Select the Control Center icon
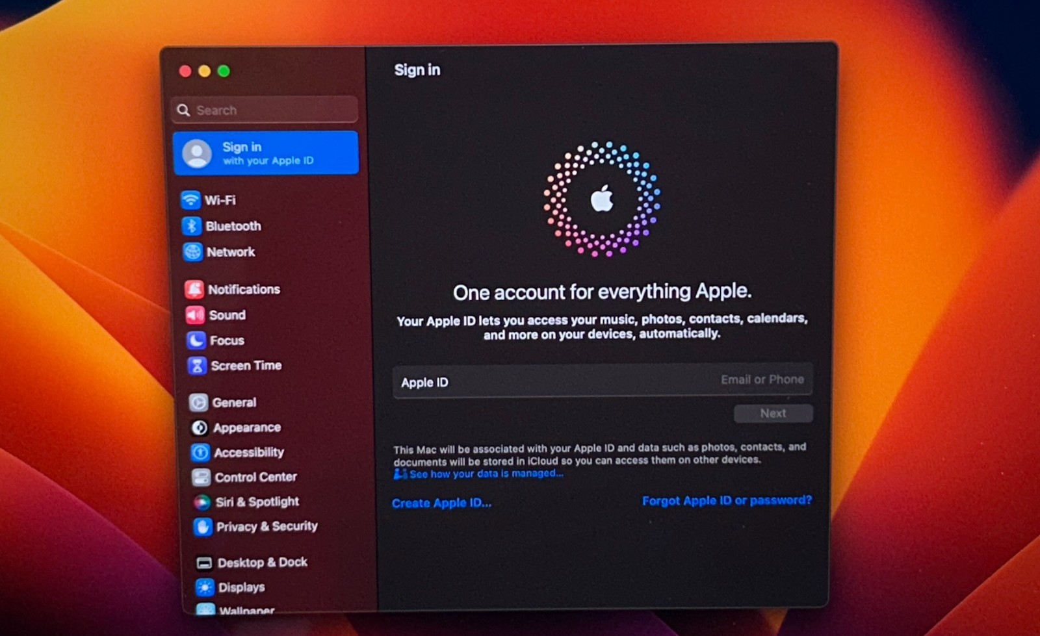 click(201, 477)
